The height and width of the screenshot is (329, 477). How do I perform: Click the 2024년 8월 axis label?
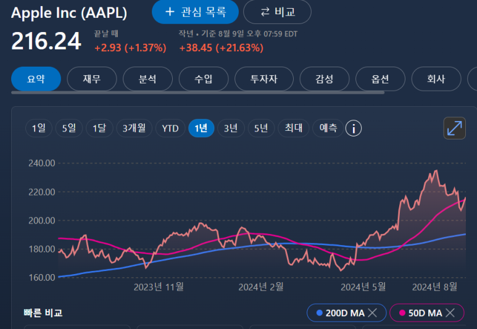click(434, 286)
